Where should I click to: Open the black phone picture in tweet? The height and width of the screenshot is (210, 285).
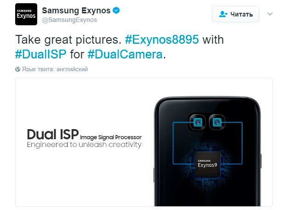207,151
